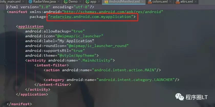Close the RadarView.java tab
Screen dimensions: 215x107
58,2
